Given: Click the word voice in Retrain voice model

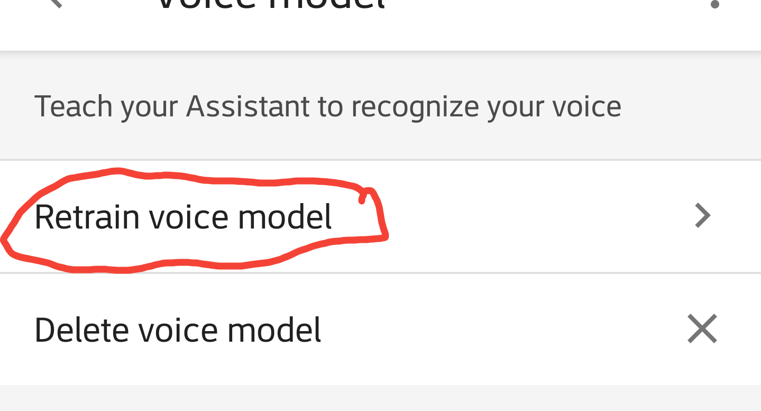Looking at the screenshot, I should tap(188, 217).
